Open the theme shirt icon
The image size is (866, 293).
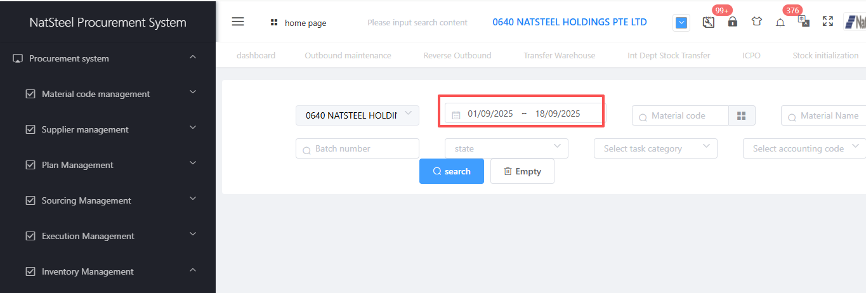756,22
